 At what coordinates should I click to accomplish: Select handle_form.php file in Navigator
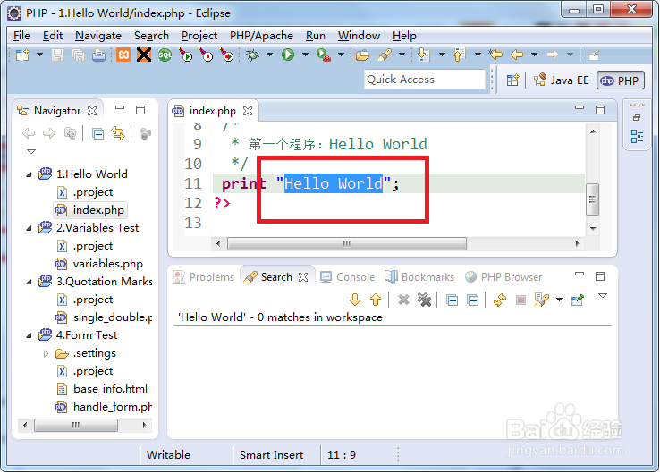[x=104, y=407]
